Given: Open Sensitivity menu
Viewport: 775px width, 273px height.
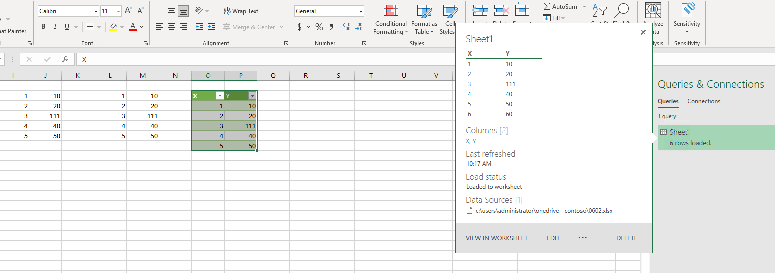Looking at the screenshot, I should coord(687,20).
